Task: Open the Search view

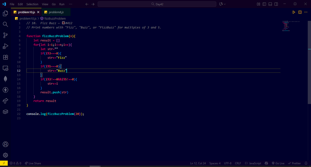Action: click(x=5, y=24)
